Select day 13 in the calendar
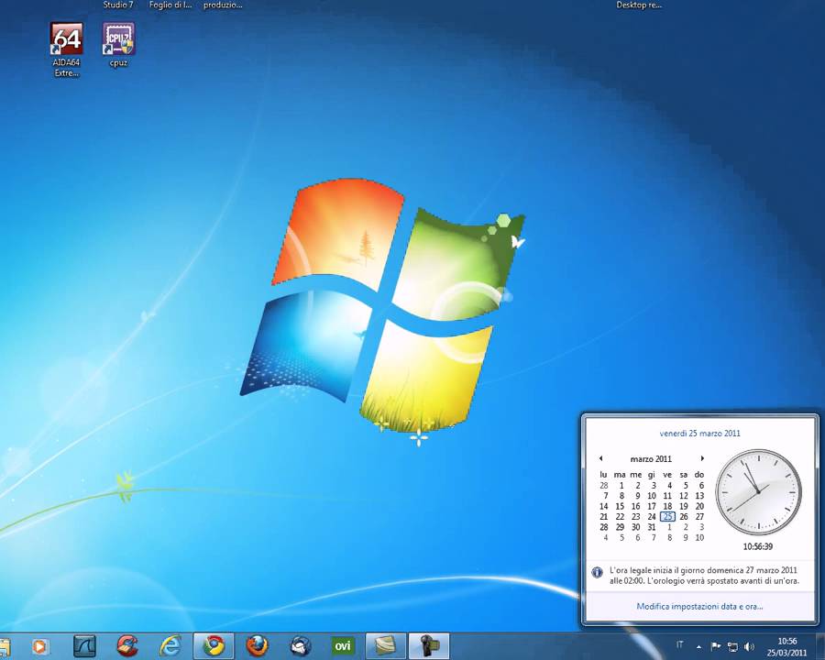 699,495
